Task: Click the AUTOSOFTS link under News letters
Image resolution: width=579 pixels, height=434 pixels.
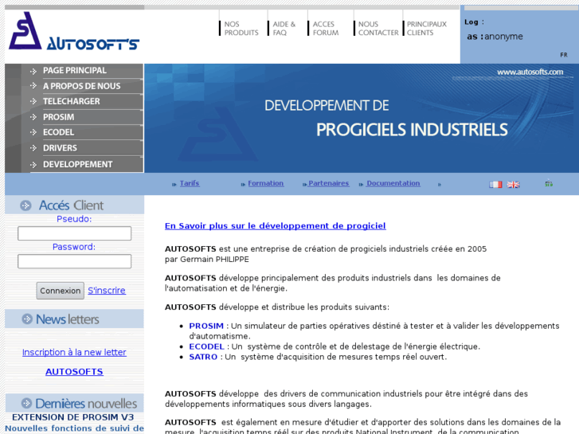Action: pos(74,372)
